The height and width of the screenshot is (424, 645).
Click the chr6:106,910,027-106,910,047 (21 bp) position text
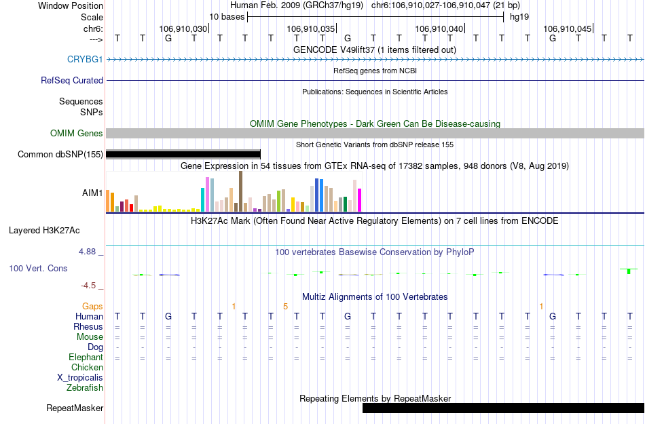445,5
